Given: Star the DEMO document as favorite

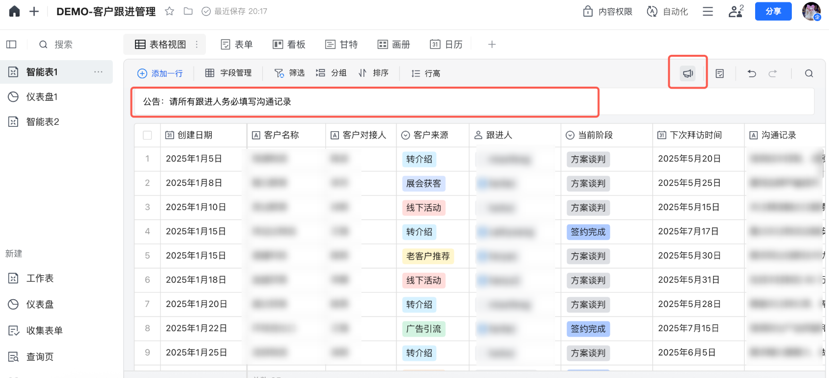Looking at the screenshot, I should pos(169,11).
